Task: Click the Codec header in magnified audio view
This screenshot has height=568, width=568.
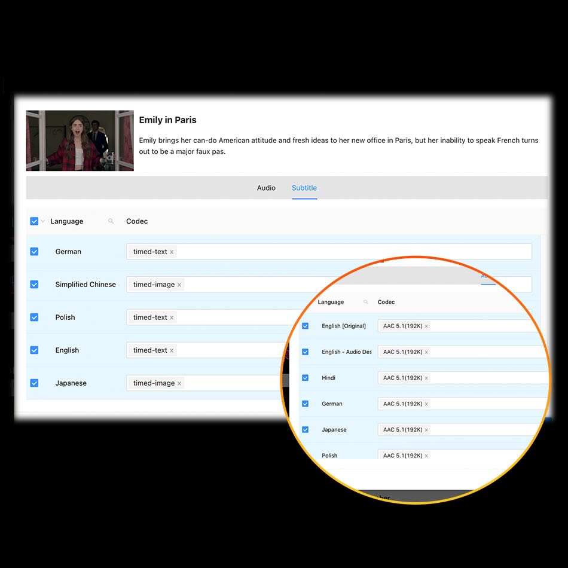Action: click(x=386, y=302)
